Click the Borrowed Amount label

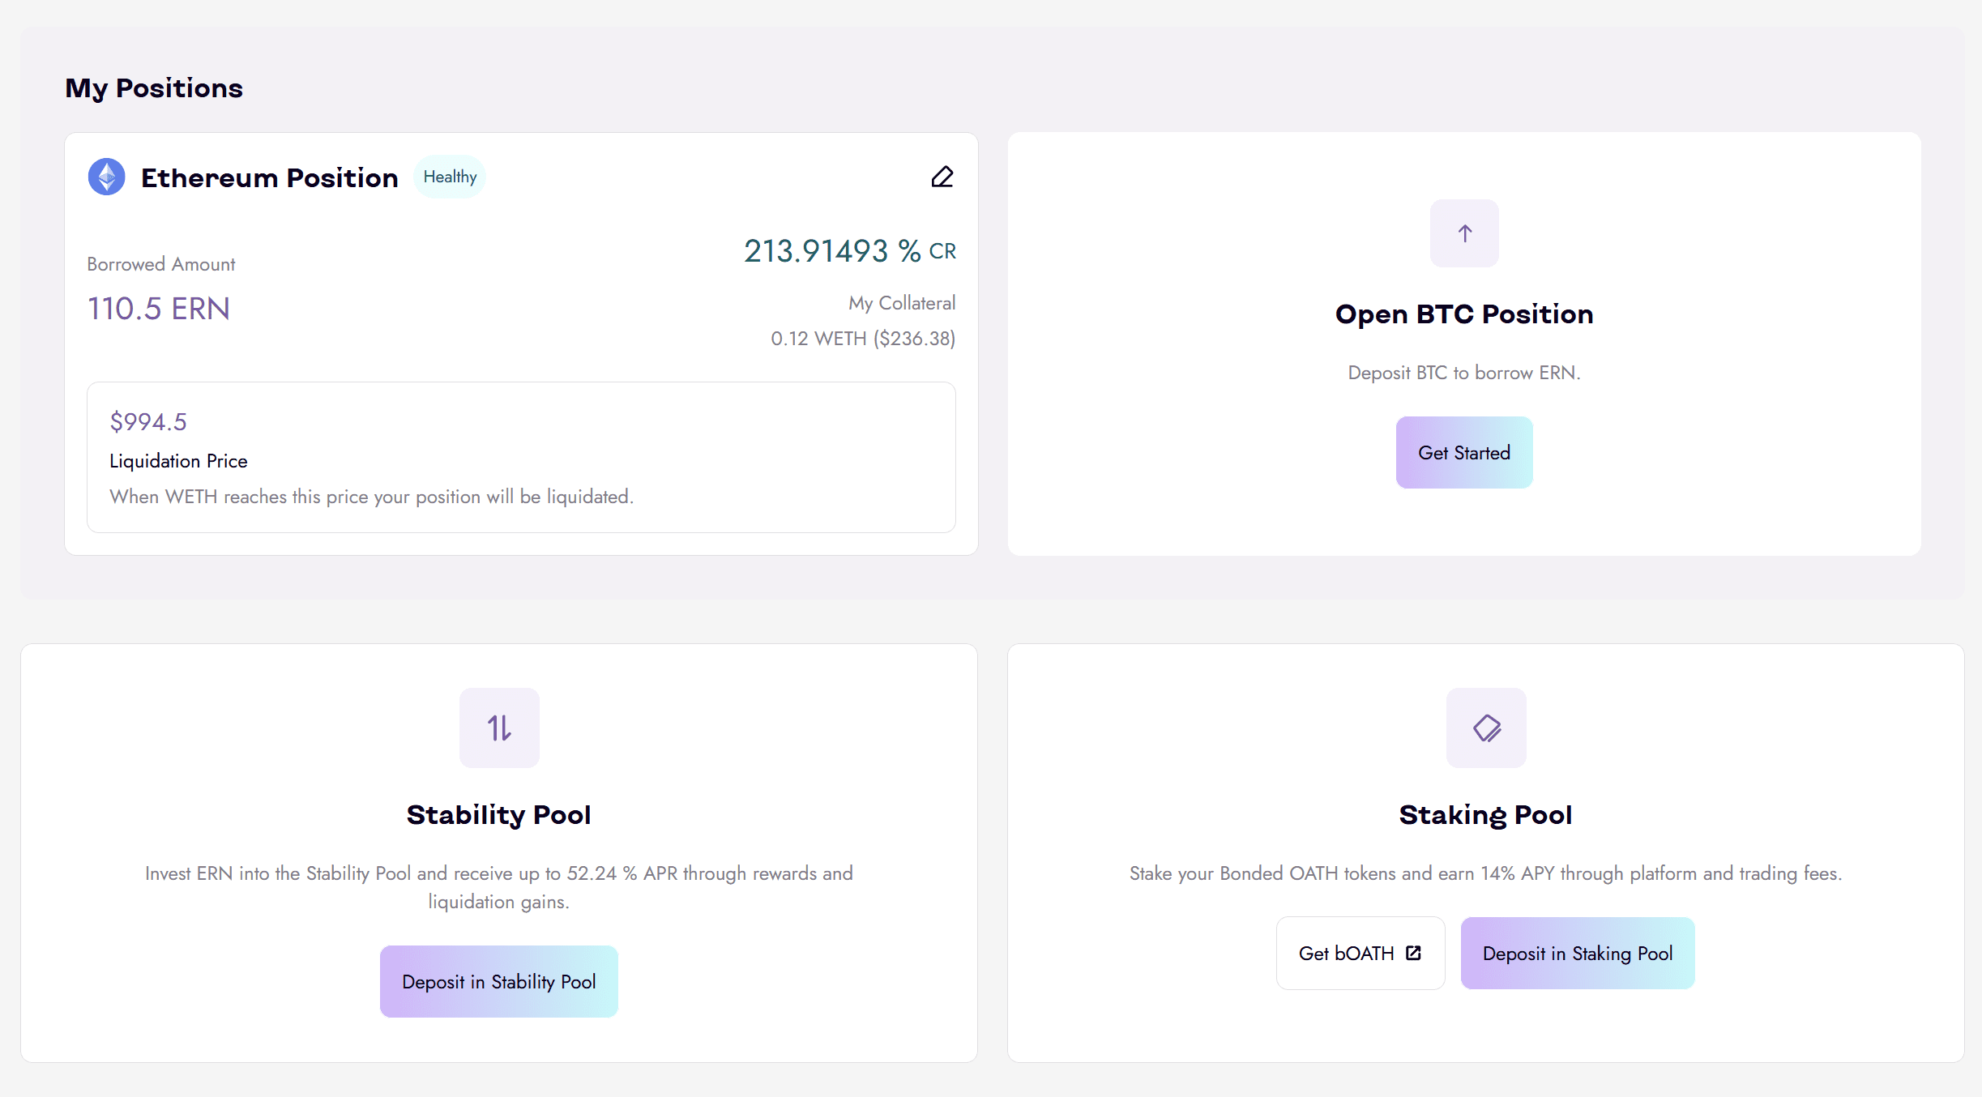(x=161, y=264)
